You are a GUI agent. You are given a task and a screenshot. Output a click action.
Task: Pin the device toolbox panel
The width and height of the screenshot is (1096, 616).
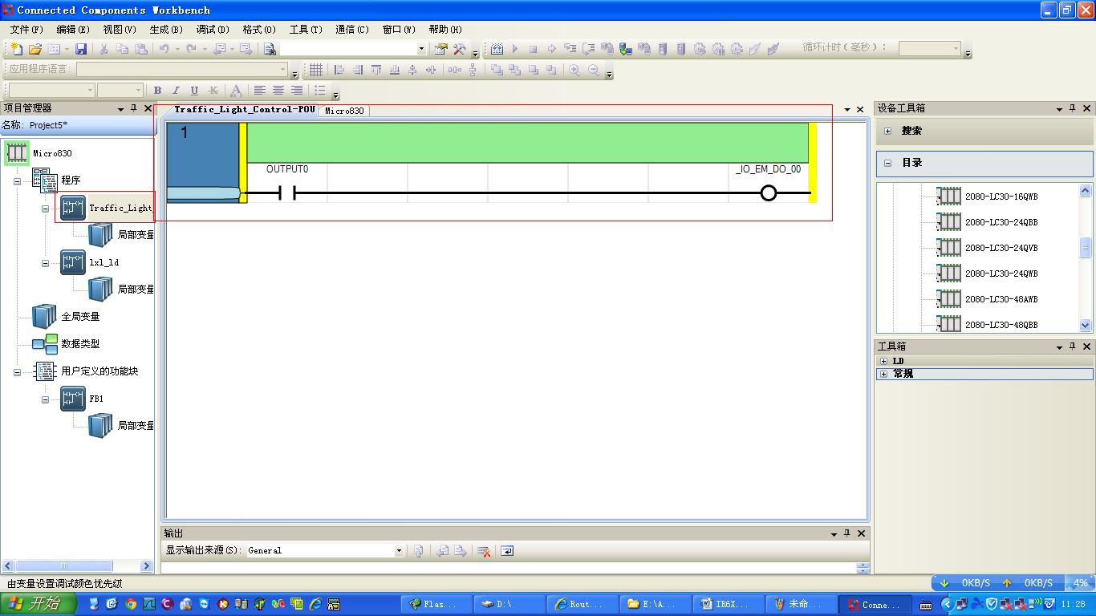tap(1072, 108)
